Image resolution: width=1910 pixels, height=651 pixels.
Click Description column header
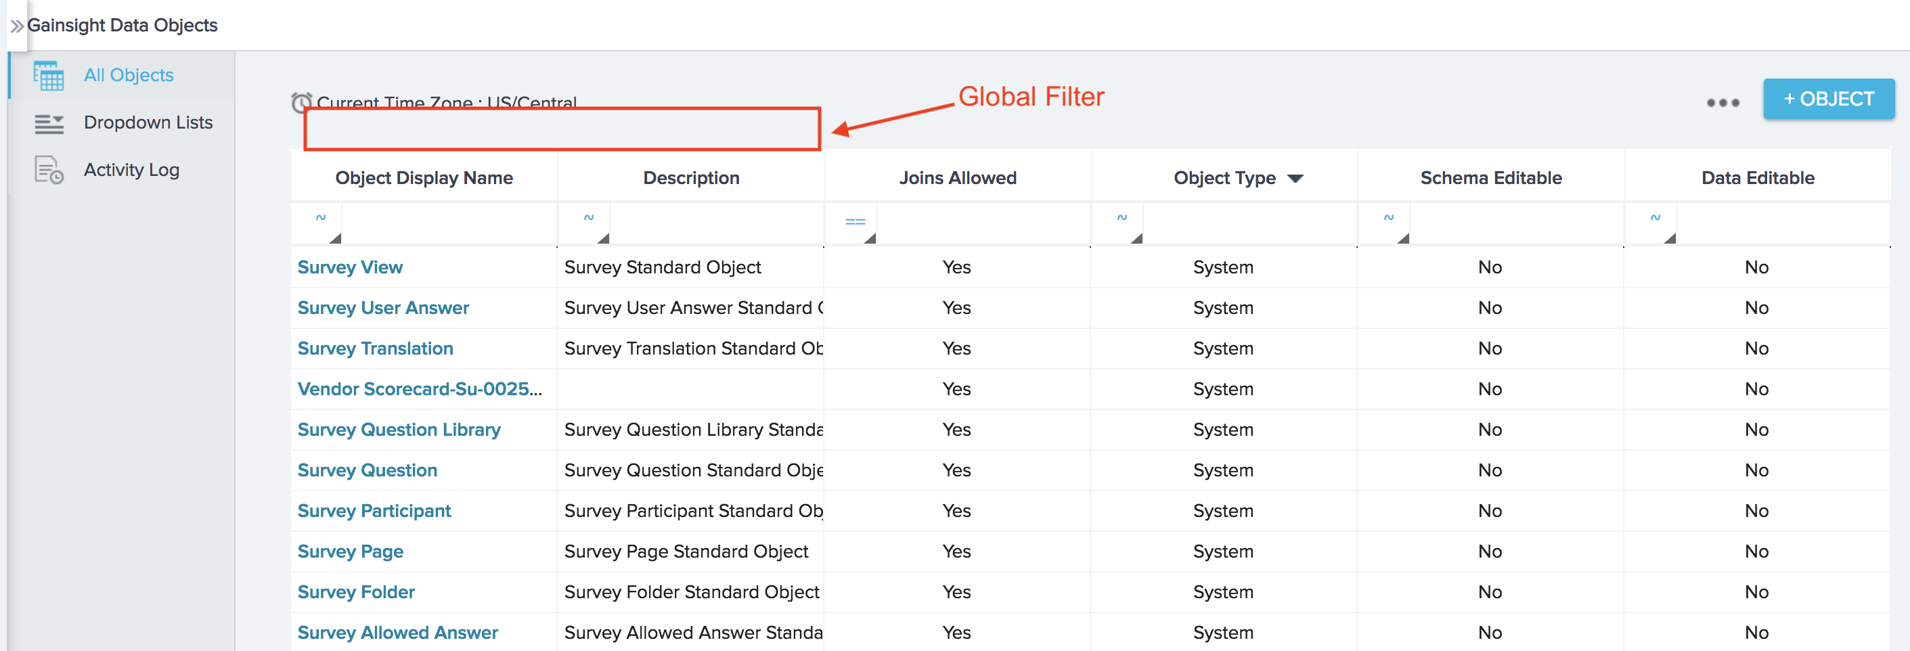[691, 178]
